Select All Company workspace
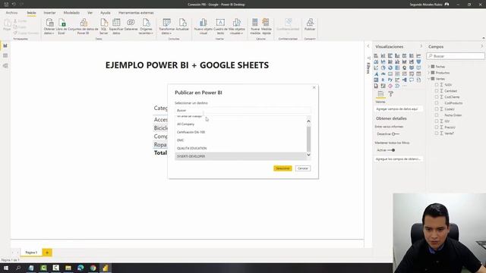The width and height of the screenshot is (486, 273). click(241, 124)
